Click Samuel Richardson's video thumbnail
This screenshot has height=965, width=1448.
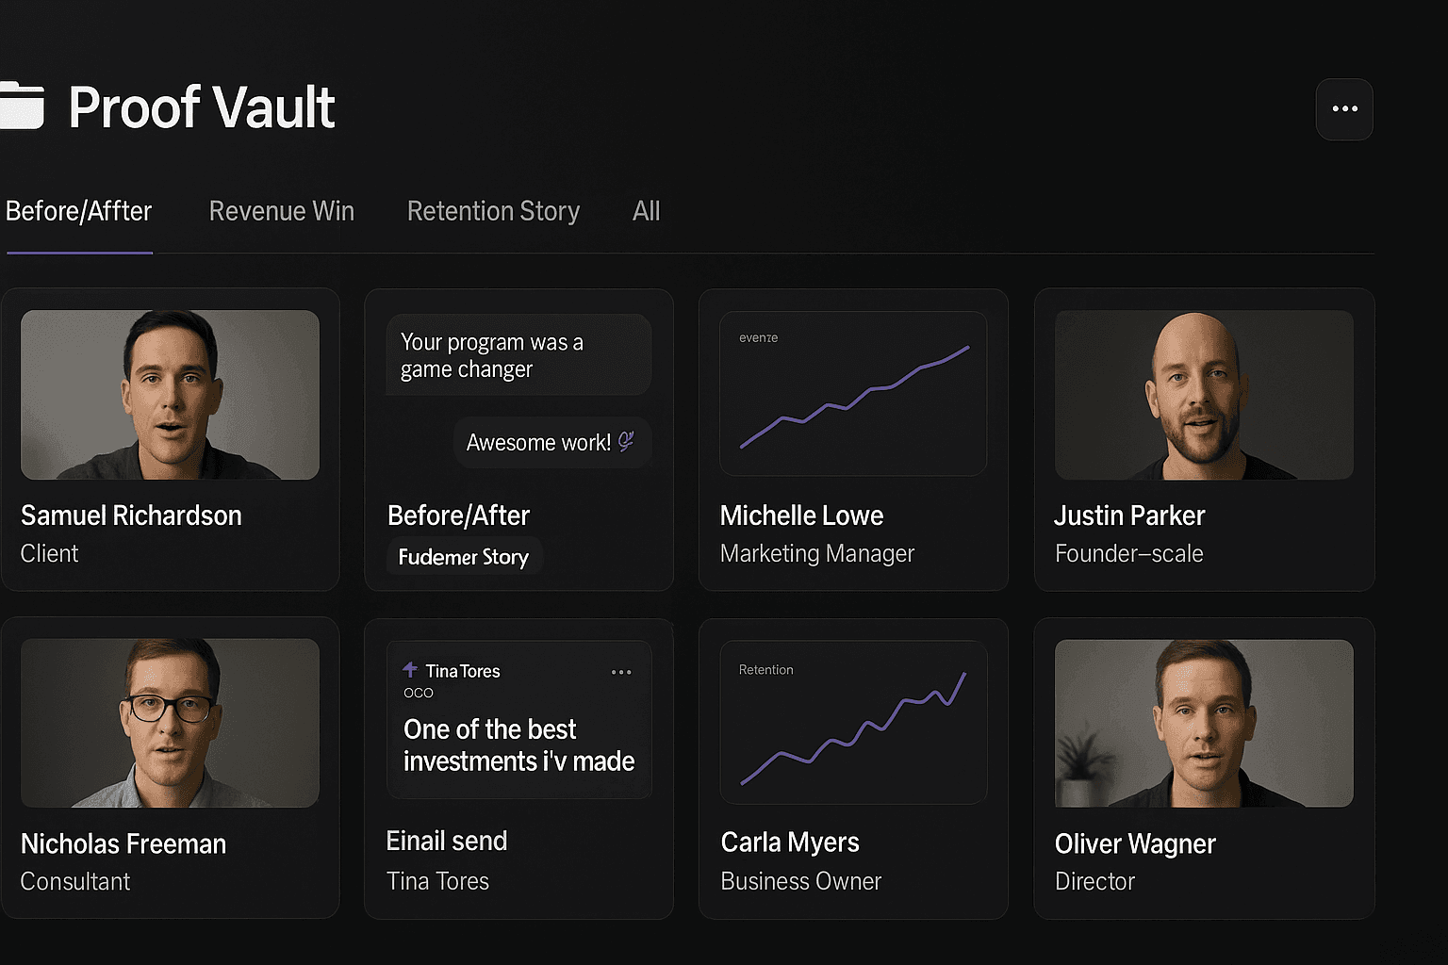coord(170,394)
